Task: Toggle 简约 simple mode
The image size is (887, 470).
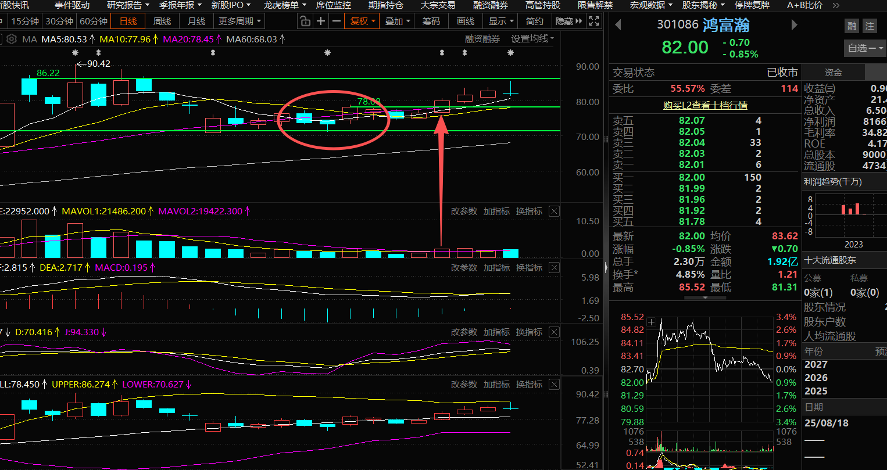Action: point(534,21)
